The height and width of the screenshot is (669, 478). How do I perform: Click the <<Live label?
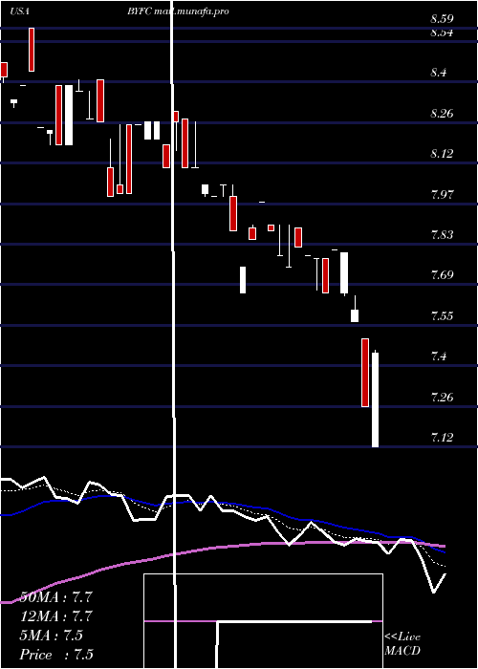click(402, 637)
